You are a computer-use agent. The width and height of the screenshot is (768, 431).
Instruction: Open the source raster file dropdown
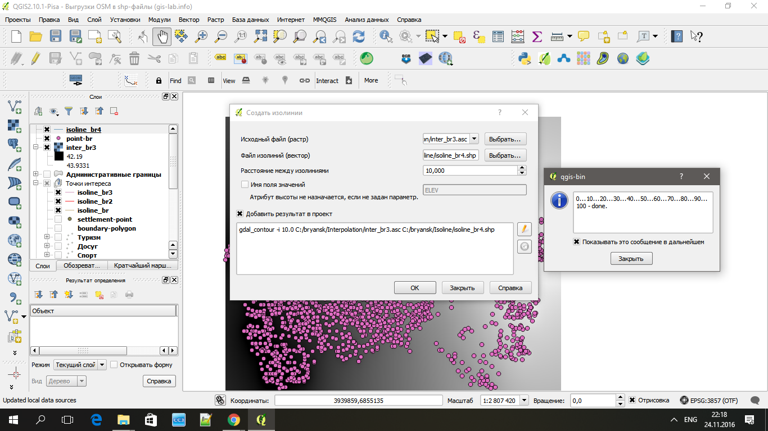tap(473, 139)
